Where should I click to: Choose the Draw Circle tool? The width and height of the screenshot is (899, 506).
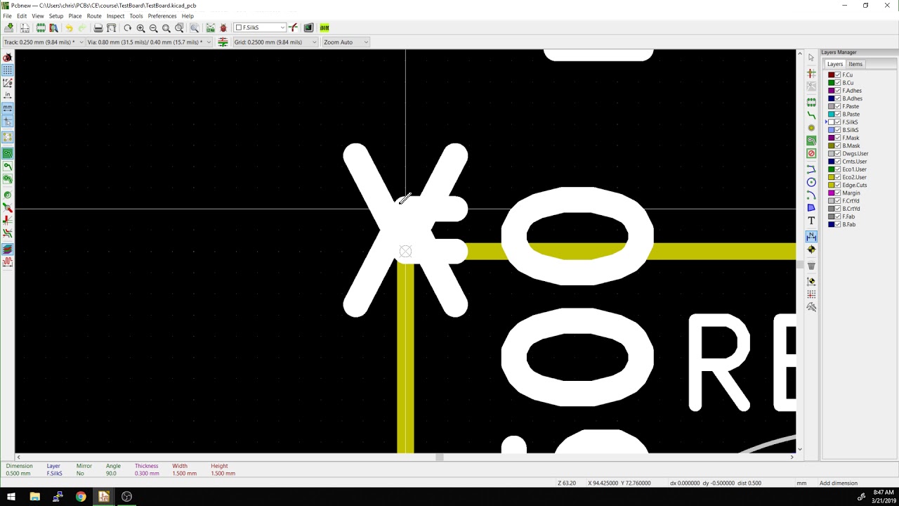pos(811,182)
